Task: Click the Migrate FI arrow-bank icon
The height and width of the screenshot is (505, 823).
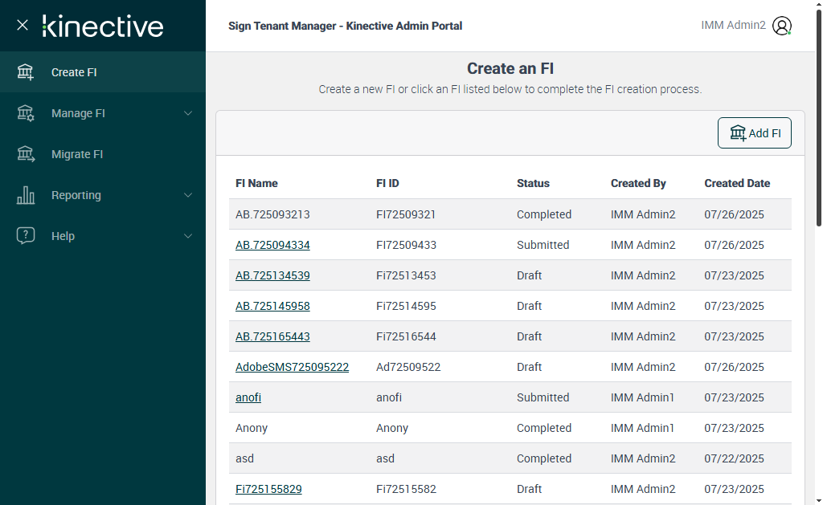Action: pos(26,154)
